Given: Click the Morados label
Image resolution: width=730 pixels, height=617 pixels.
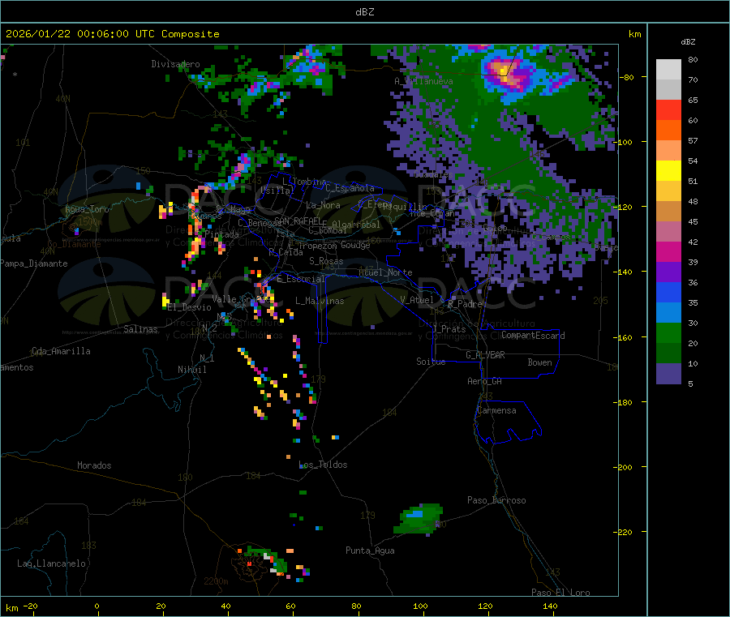Looking at the screenshot, I should coord(94,465).
